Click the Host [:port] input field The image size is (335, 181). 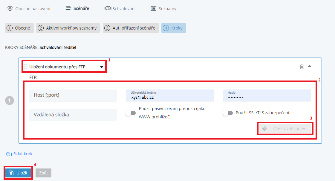click(73, 95)
